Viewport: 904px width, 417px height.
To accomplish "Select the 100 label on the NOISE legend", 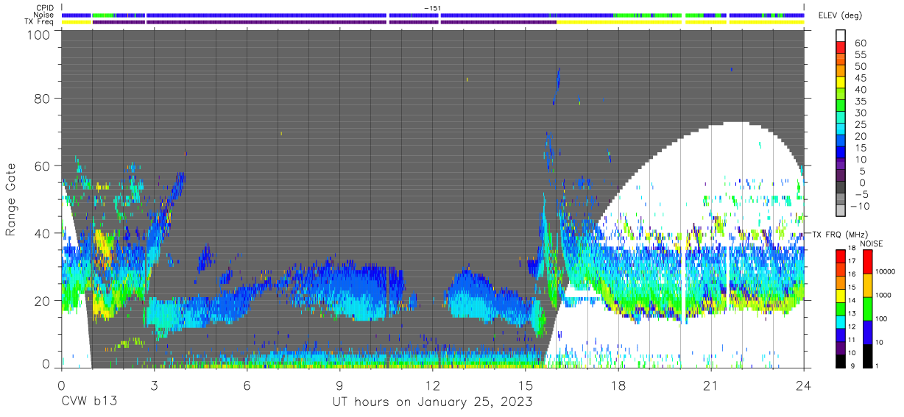I will tap(882, 318).
